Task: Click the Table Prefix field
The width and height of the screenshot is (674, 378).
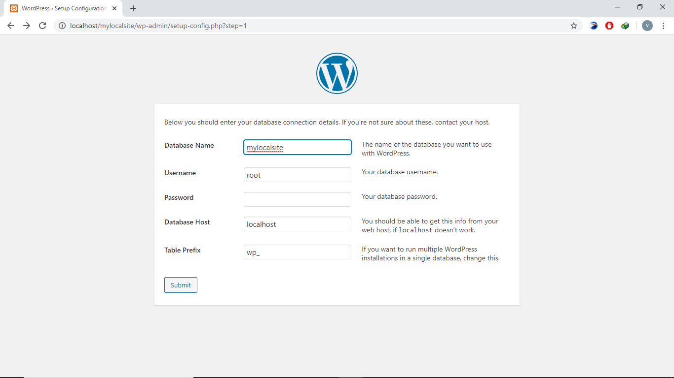Action: pos(298,252)
